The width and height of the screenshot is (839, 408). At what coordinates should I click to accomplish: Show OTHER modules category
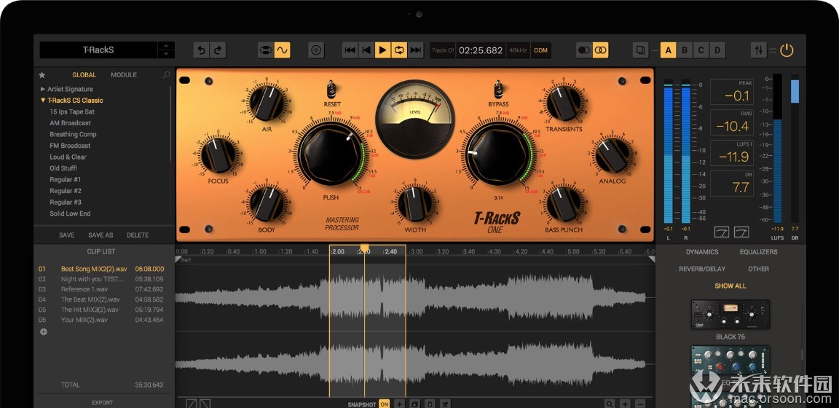758,269
